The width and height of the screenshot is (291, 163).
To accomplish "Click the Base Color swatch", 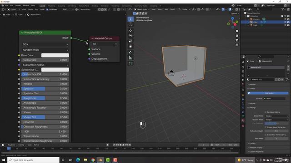I will coord(55,55).
